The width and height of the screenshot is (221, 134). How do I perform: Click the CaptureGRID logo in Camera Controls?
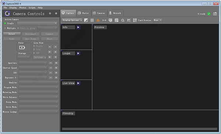point(7,14)
